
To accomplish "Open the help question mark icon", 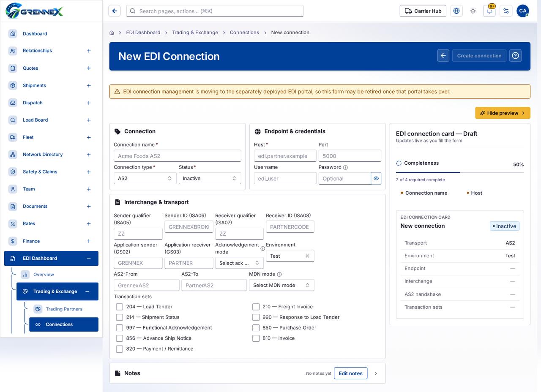I will (x=515, y=56).
